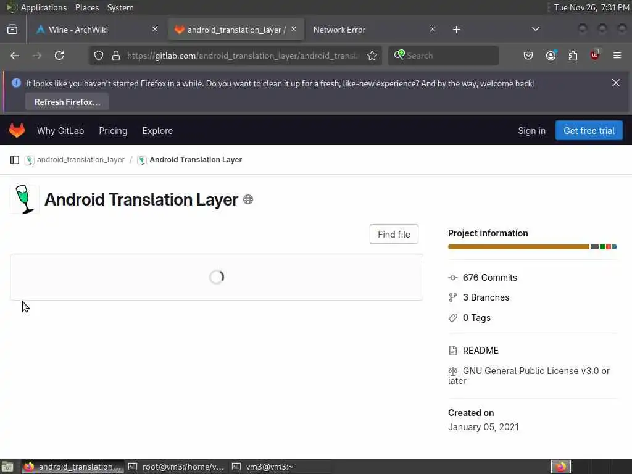632x474 pixels.
Task: Click the wine glass project avatar
Action: 25,199
